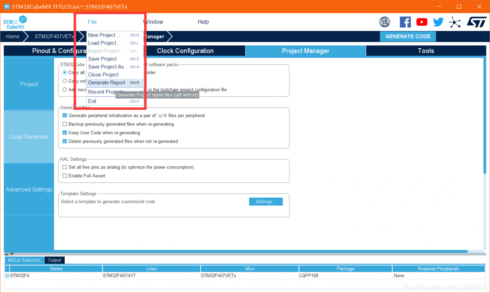This screenshot has width=490, height=293.
Task: Click the 10 years anniversary badge icon
Action: pos(385,22)
